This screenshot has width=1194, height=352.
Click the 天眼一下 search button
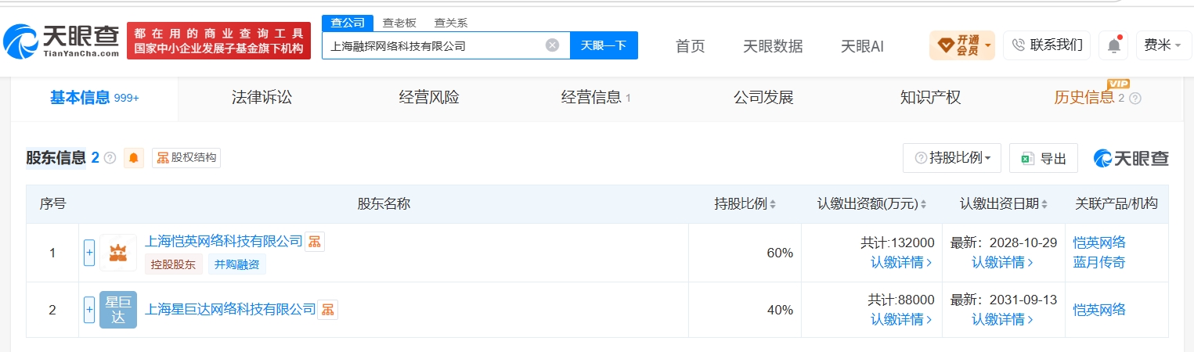point(604,45)
